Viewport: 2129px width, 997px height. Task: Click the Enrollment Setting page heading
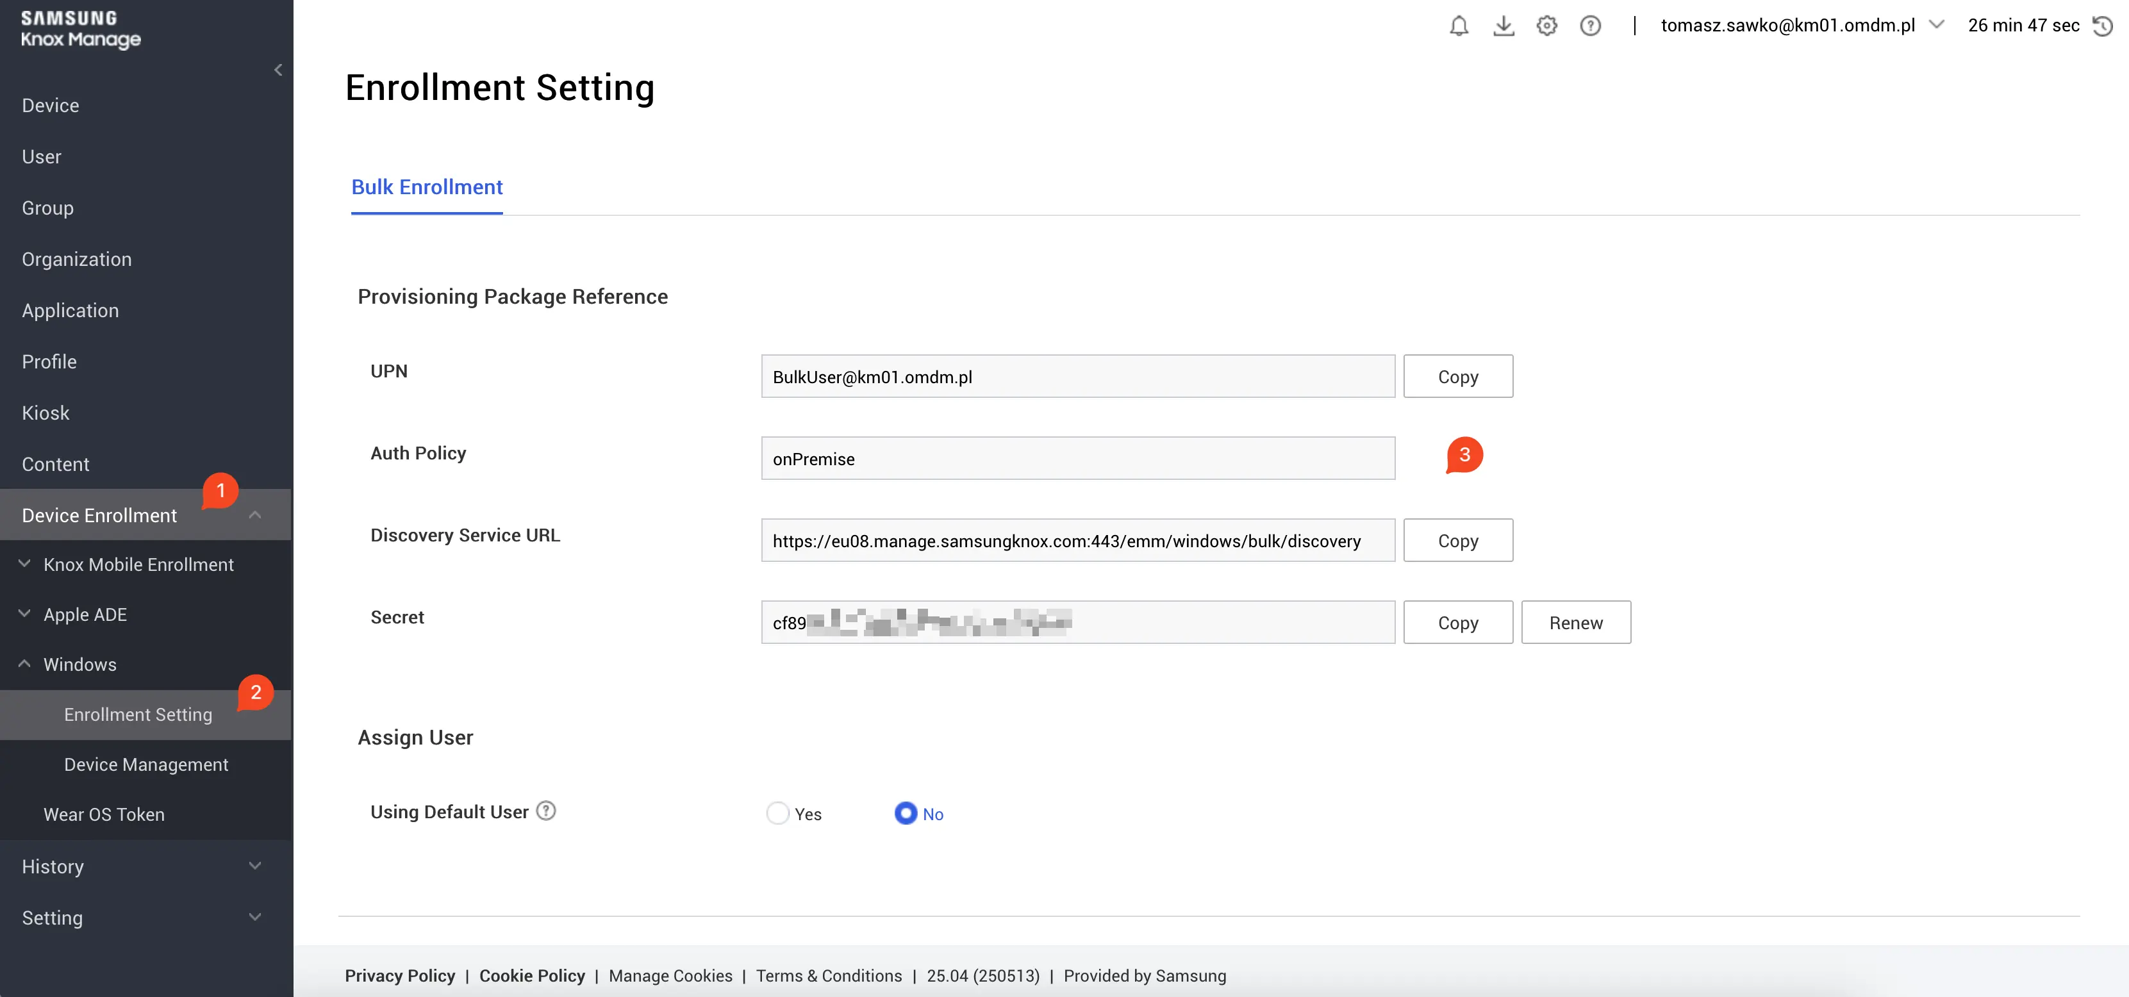pyautogui.click(x=499, y=88)
